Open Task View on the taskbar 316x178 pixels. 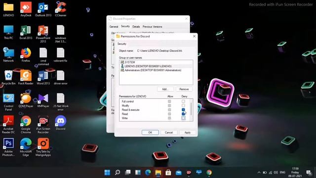[x=127, y=173]
